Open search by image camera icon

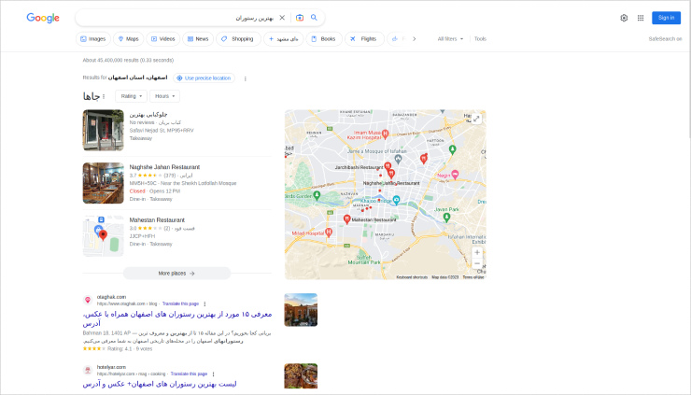[x=300, y=18]
